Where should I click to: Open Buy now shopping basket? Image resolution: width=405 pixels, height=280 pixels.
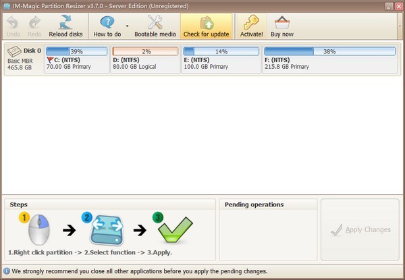click(x=282, y=22)
